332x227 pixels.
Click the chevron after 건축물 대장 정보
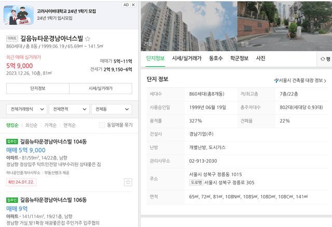(x=325, y=81)
